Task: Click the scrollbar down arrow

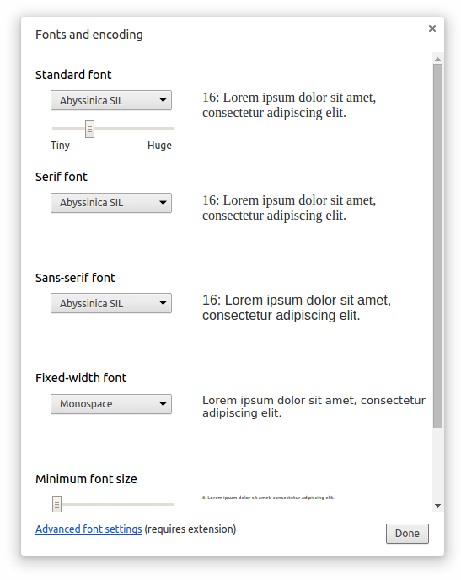Action: [437, 506]
